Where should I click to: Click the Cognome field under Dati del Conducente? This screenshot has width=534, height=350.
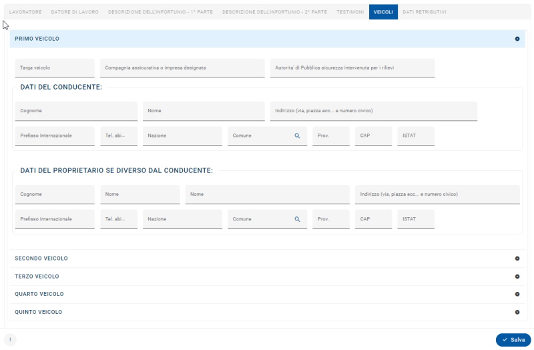pyautogui.click(x=76, y=111)
